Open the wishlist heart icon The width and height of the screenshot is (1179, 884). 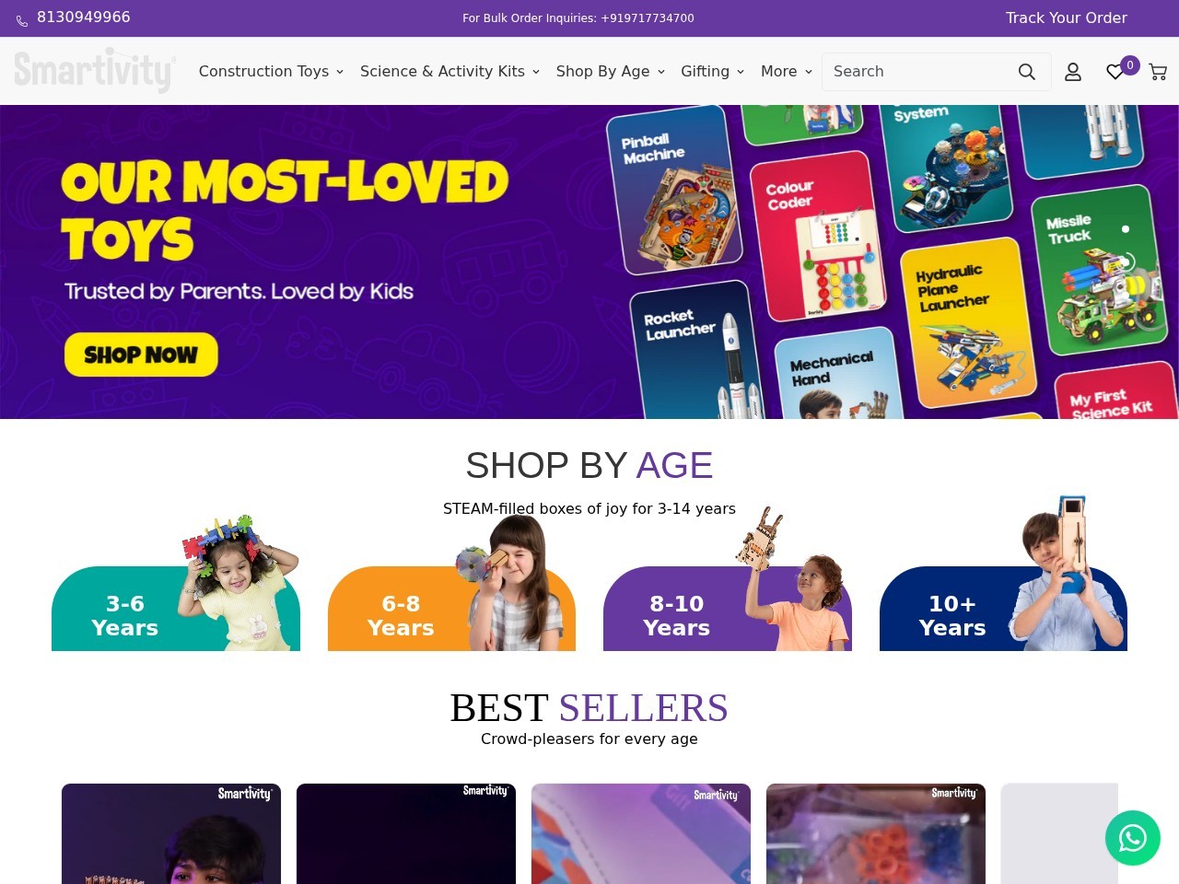1115,72
